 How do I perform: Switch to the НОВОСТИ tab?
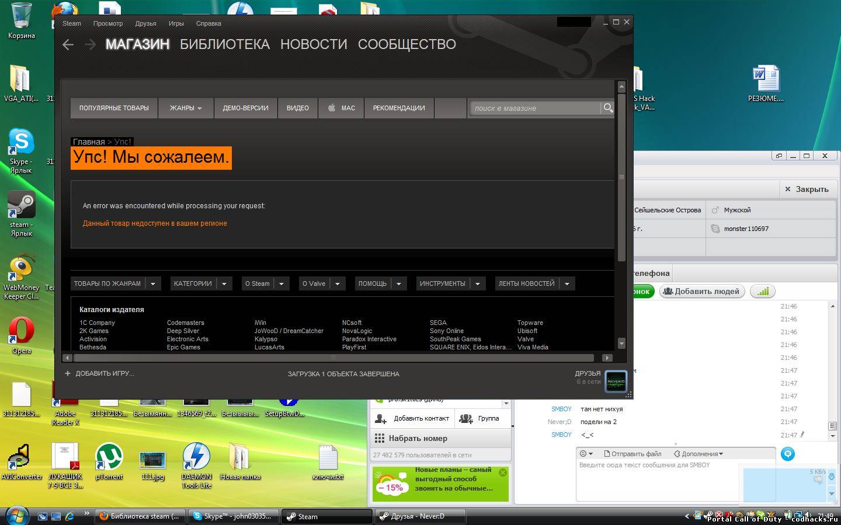tap(314, 44)
